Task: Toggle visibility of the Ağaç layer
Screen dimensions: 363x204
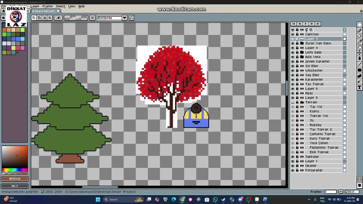Action: click(x=293, y=93)
